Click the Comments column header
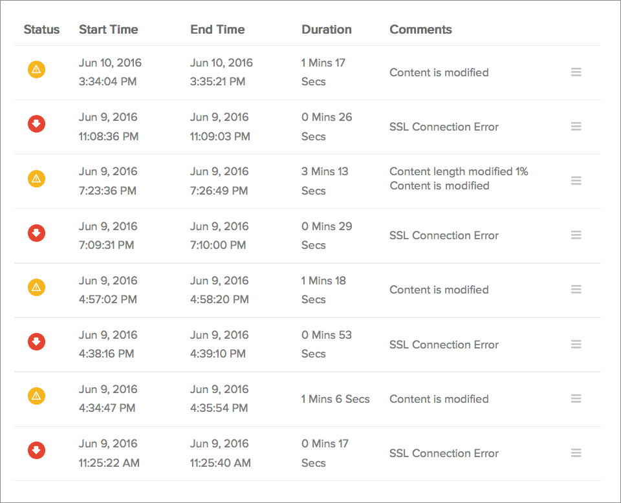Viewport: 621px width, 503px height. pos(420,29)
